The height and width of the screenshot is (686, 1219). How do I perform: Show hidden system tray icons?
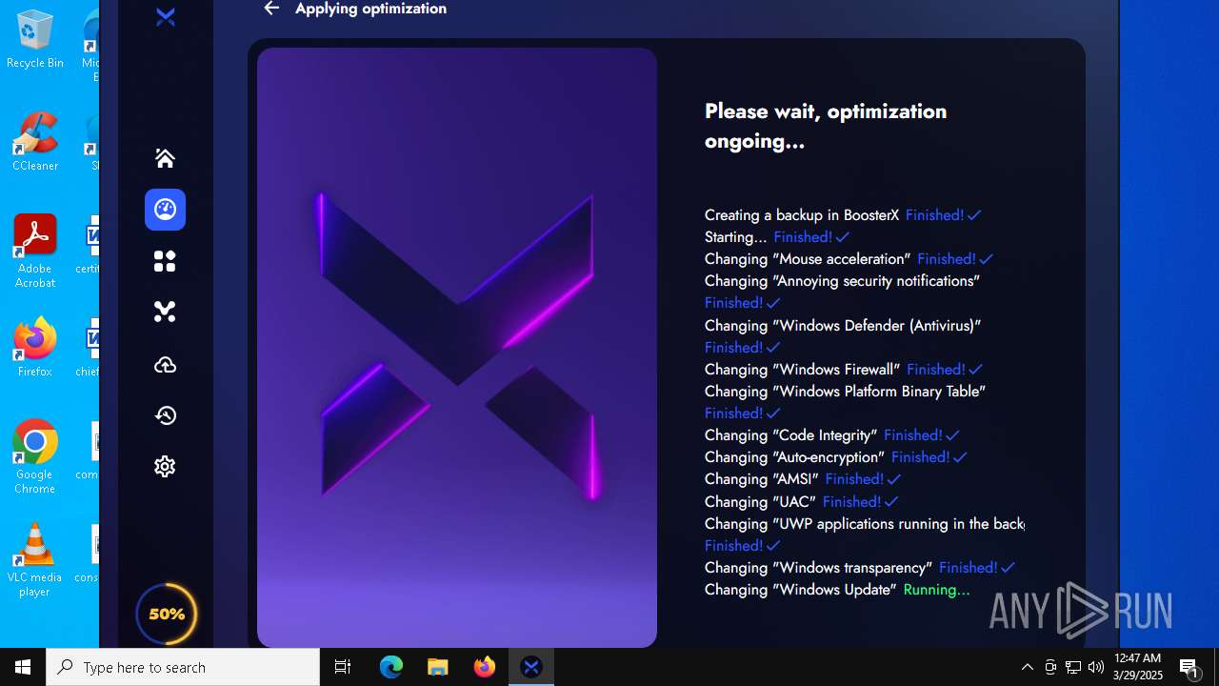point(1028,667)
